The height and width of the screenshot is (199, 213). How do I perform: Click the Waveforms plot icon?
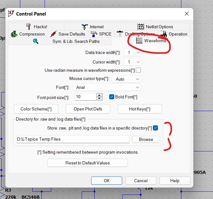click(139, 41)
